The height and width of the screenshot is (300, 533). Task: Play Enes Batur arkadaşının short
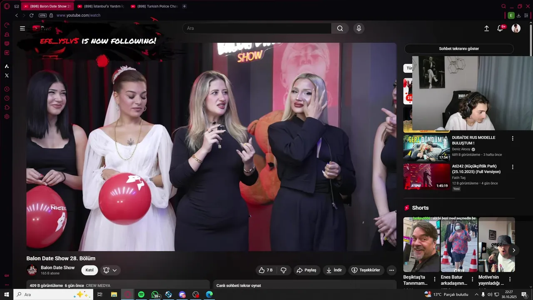pyautogui.click(x=459, y=245)
